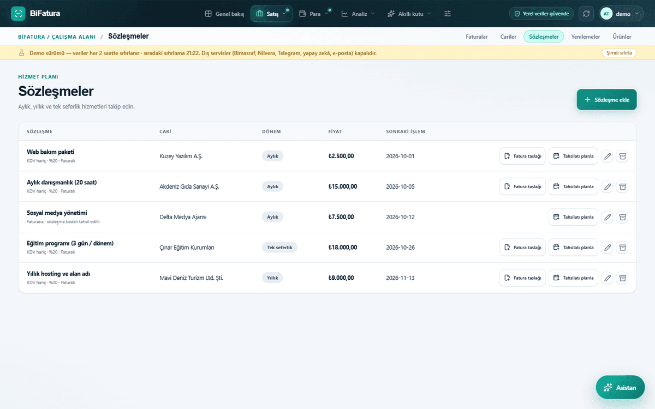The image size is (655, 409).
Task: Edit the Aylık danışmanlık contract
Action: point(607,187)
